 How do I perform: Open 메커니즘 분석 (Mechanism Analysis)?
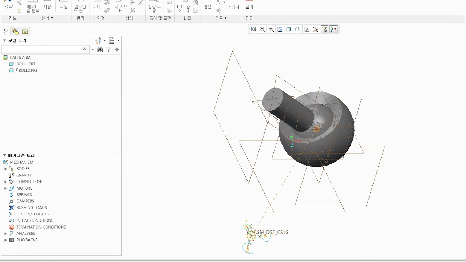point(33,7)
